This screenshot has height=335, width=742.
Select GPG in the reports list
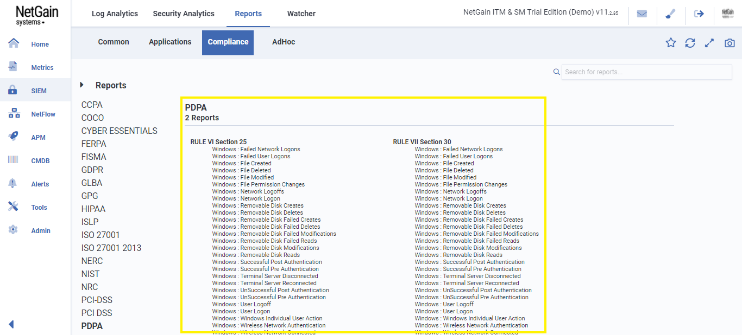[x=90, y=196]
